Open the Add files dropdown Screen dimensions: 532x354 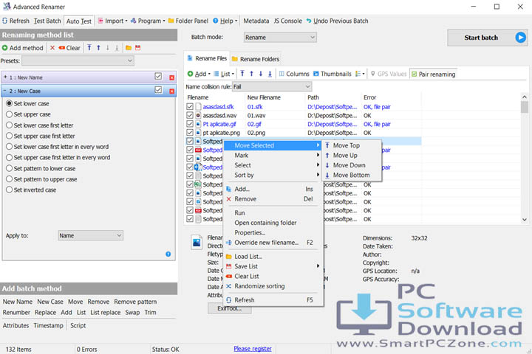point(199,74)
